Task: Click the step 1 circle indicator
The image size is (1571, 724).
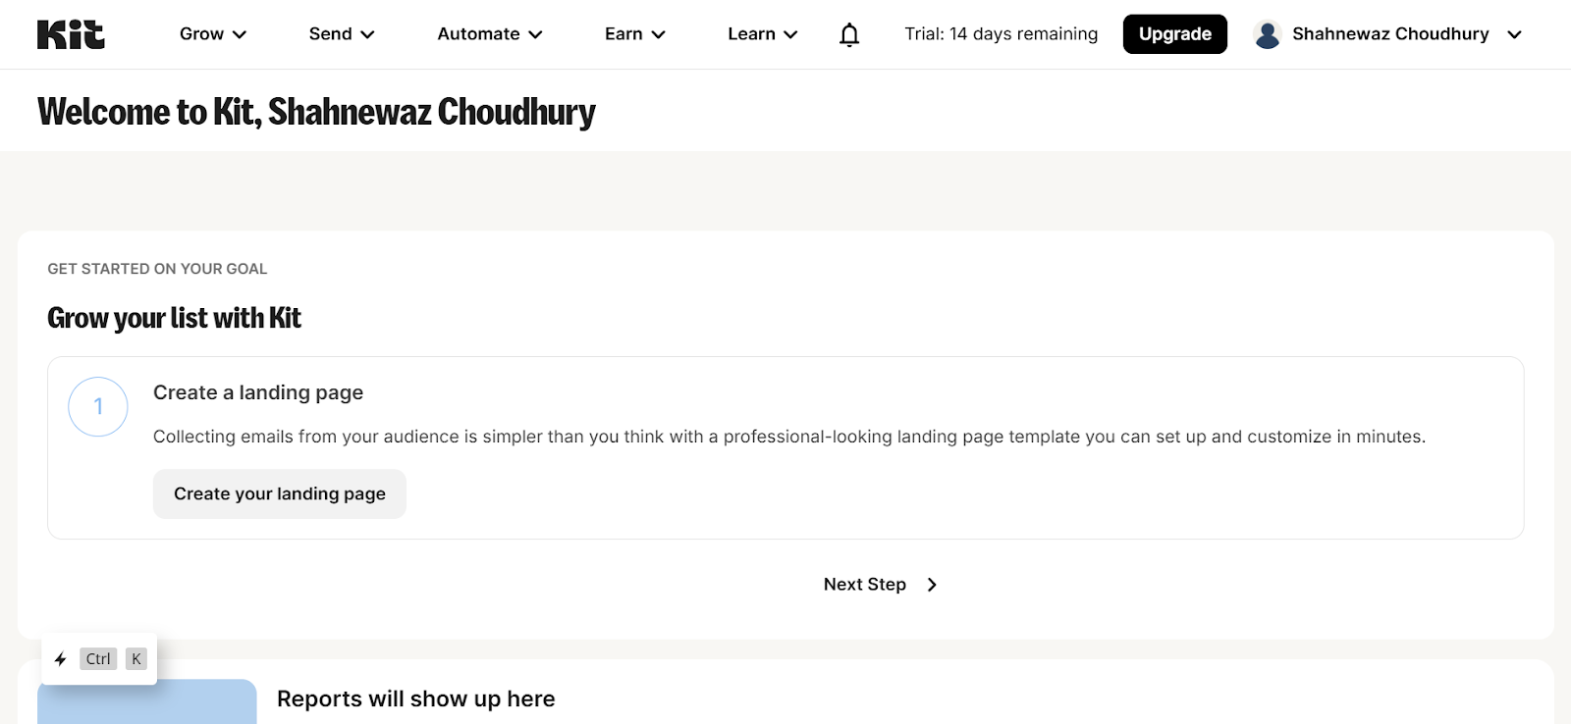Action: 98,407
